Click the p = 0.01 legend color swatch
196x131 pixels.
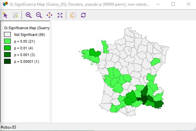(x=7, y=48)
